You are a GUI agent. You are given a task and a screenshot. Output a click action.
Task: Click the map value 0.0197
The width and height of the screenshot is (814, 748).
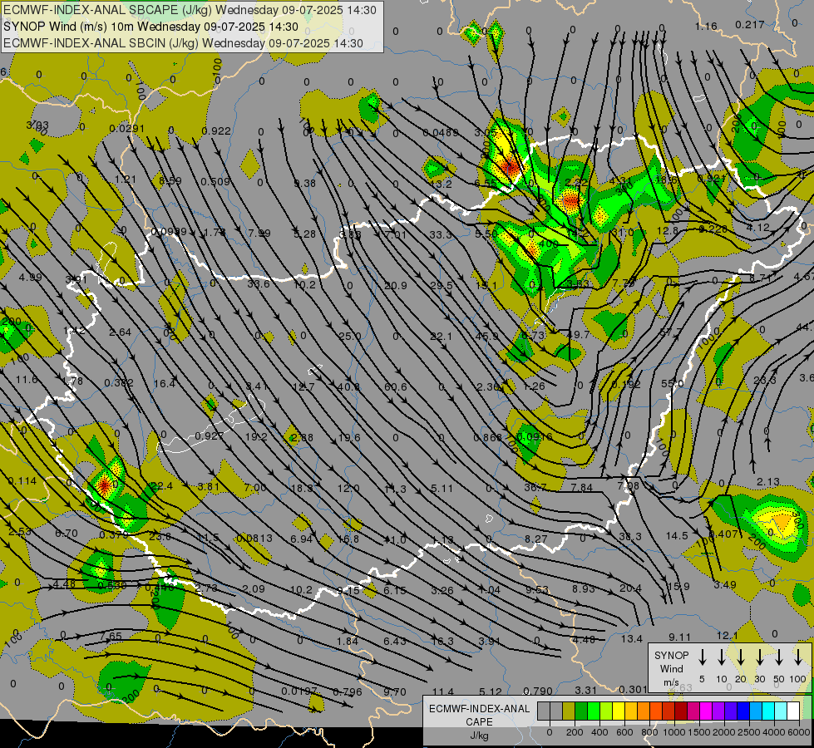[299, 691]
